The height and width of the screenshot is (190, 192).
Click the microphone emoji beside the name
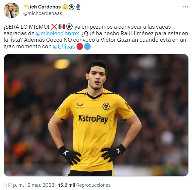coord(78,7)
